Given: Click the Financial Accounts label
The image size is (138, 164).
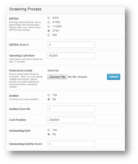Looking at the screenshot, I should pos(21,71).
